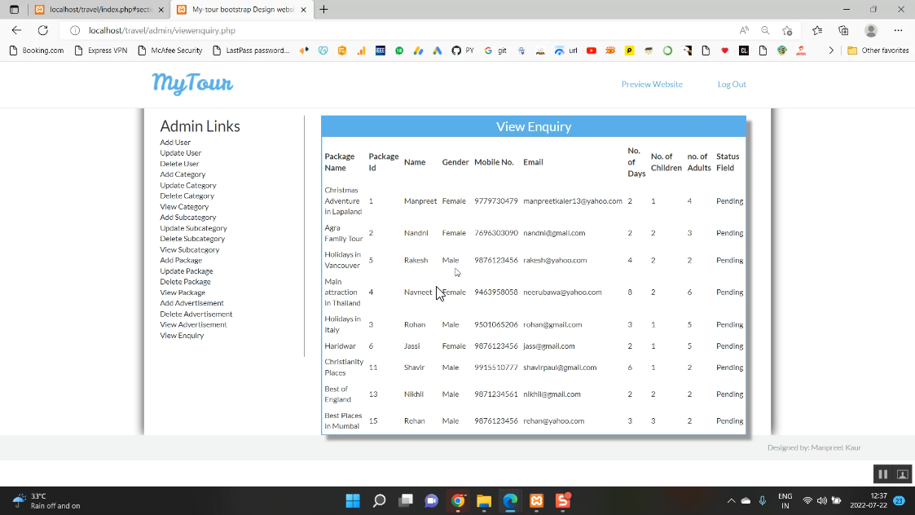915x515 pixels.
Task: Open the browser settings and more menu
Action: (x=898, y=30)
